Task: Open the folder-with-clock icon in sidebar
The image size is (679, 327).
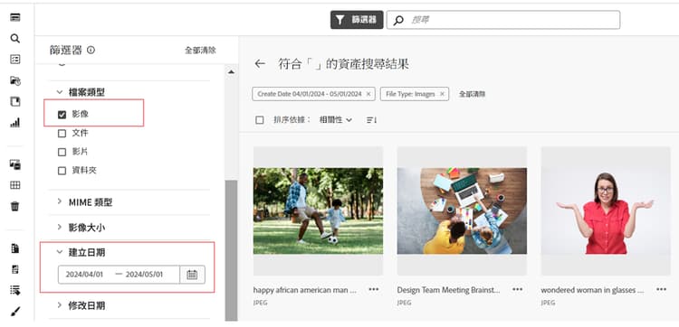Action: 15,80
